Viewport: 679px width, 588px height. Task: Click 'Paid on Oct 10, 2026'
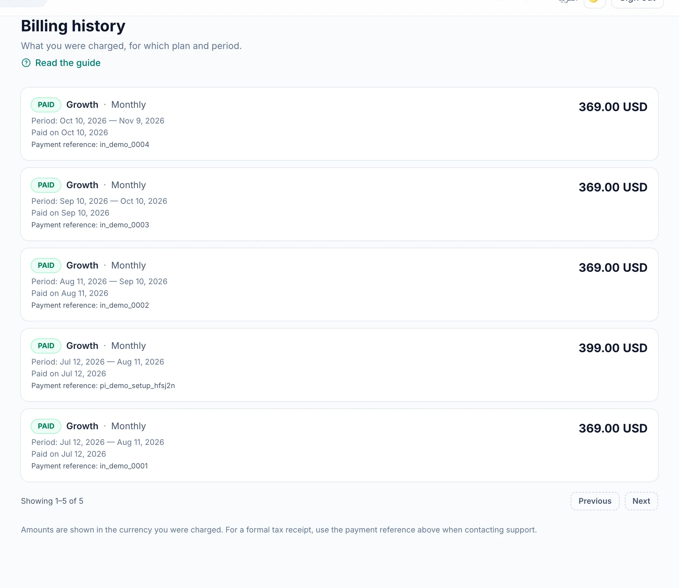coord(70,133)
